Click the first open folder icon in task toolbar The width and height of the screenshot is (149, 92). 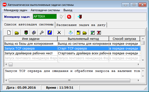click(x=17, y=33)
